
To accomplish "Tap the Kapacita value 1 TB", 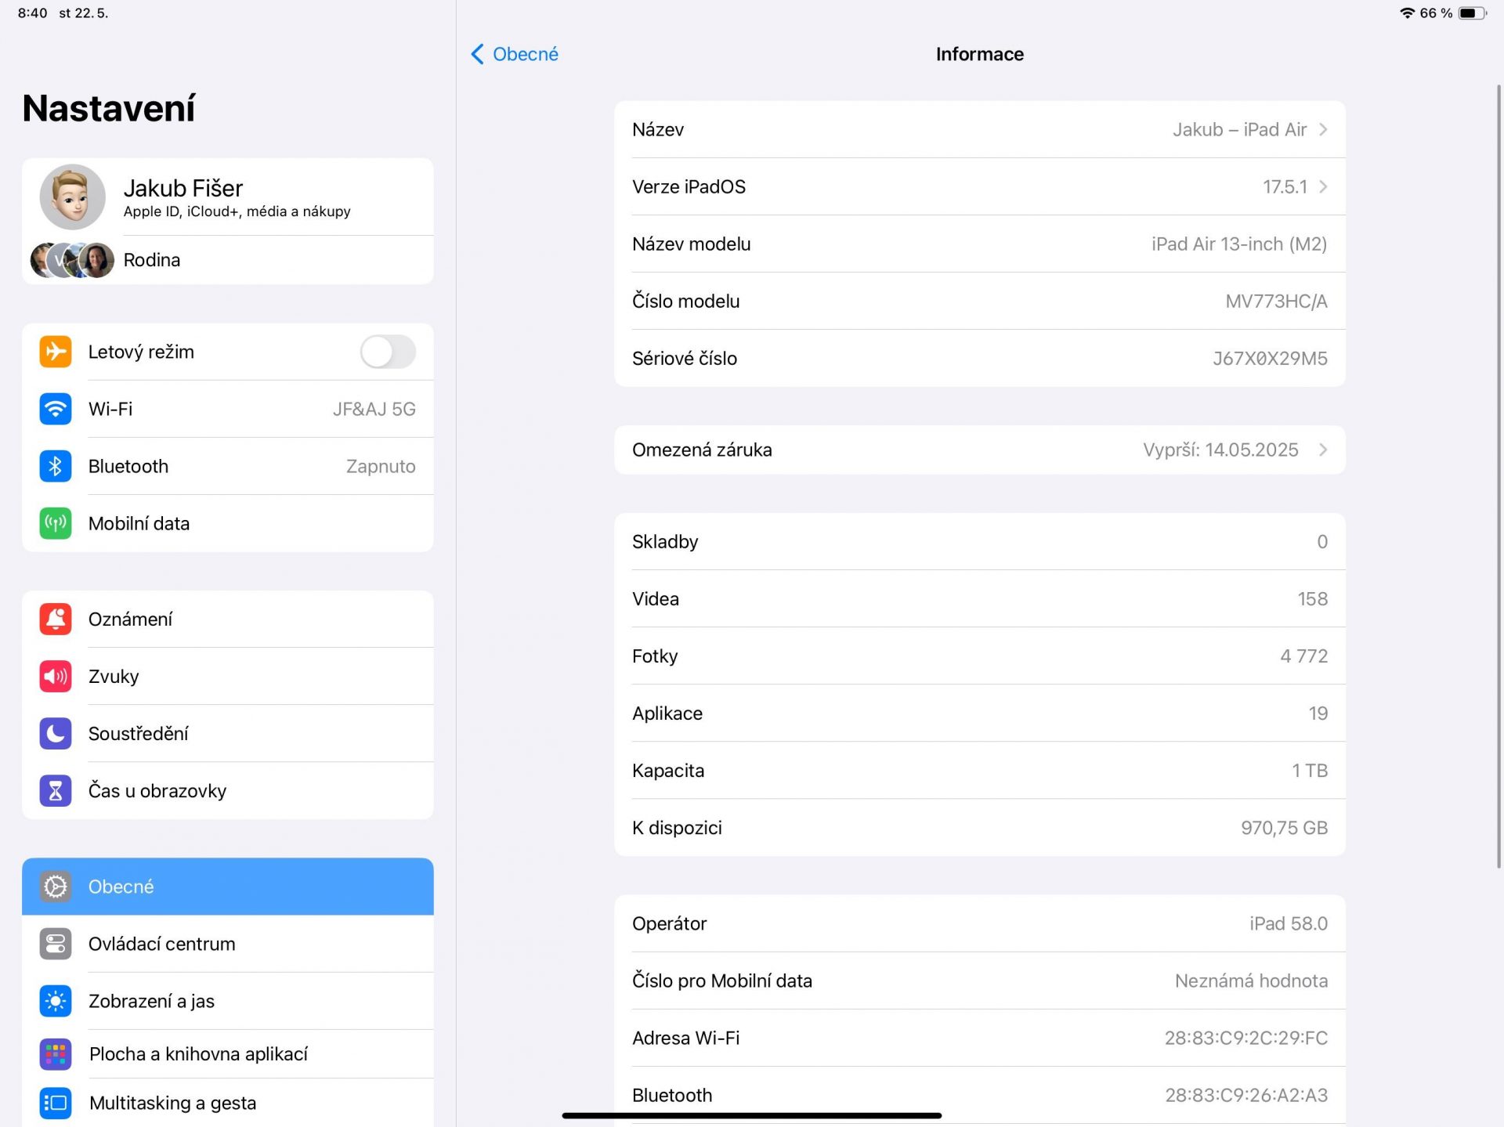I will 1310,770.
